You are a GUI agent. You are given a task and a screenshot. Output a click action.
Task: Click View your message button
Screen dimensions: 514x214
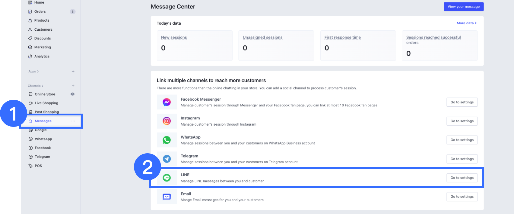[x=463, y=7]
